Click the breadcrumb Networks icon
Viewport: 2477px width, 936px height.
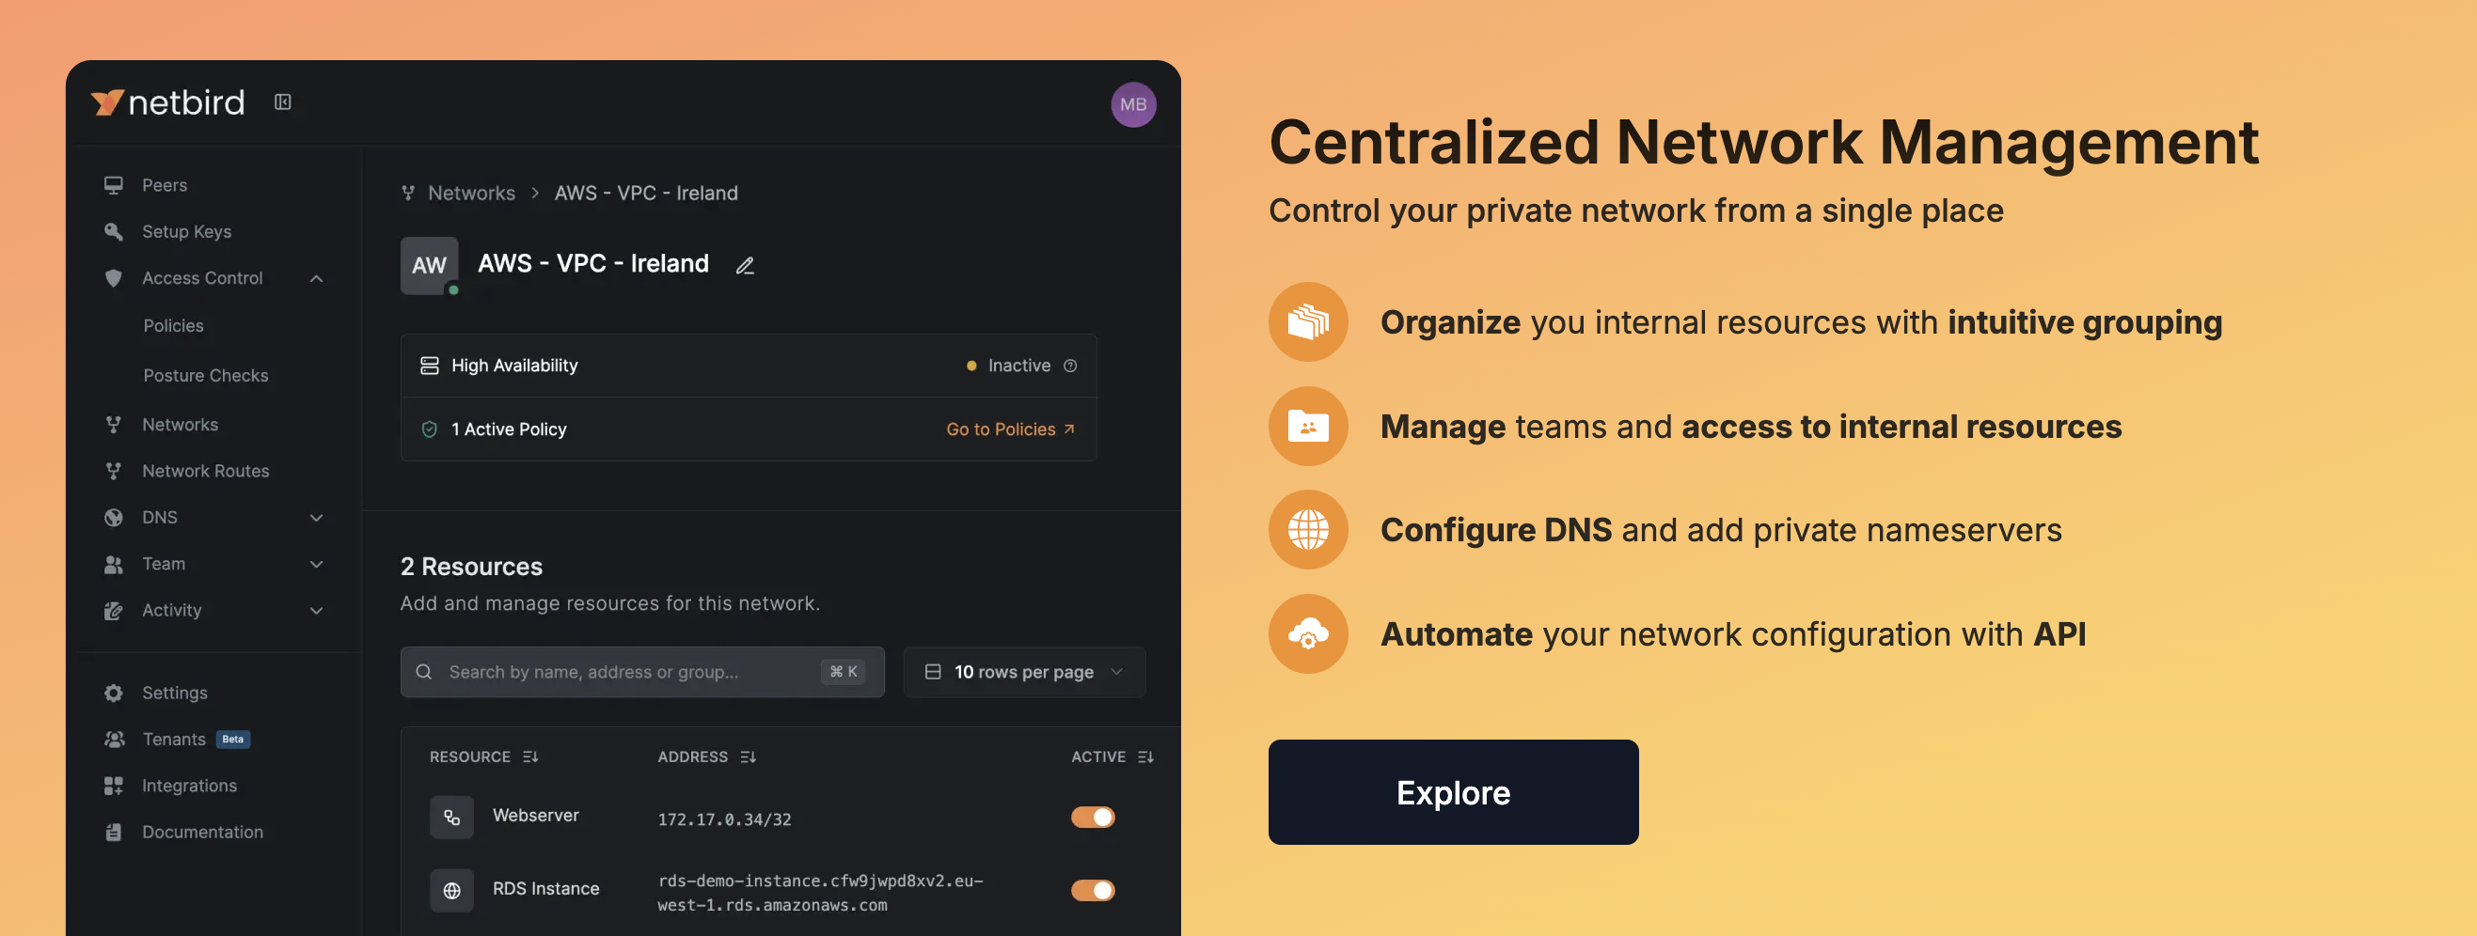(x=409, y=194)
